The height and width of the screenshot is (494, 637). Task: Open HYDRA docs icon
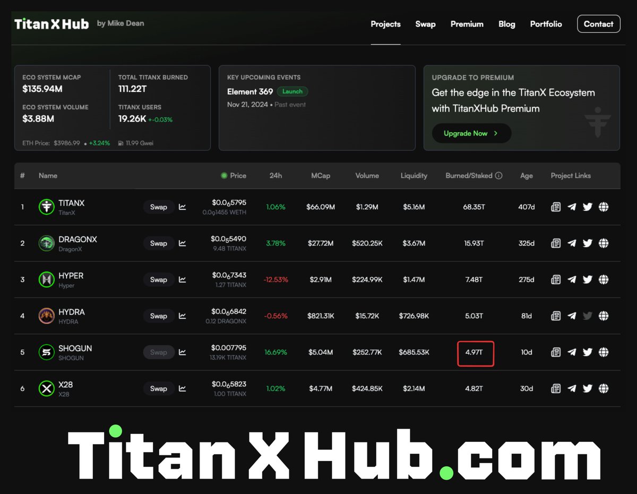[x=556, y=316]
